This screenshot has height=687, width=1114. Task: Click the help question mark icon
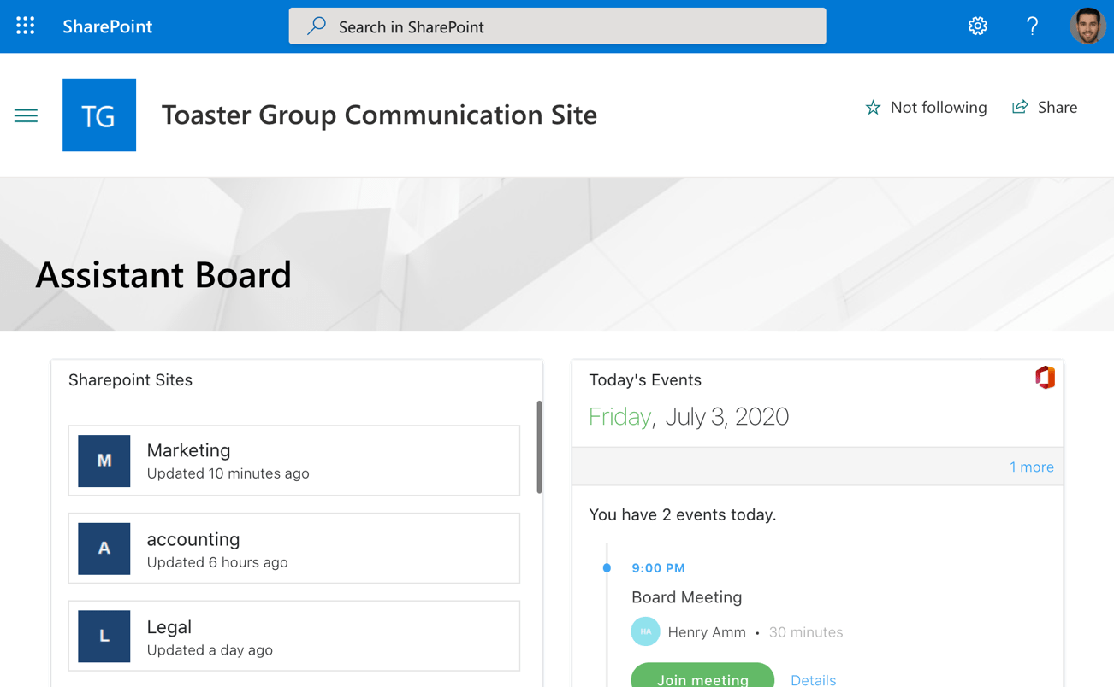click(1032, 26)
